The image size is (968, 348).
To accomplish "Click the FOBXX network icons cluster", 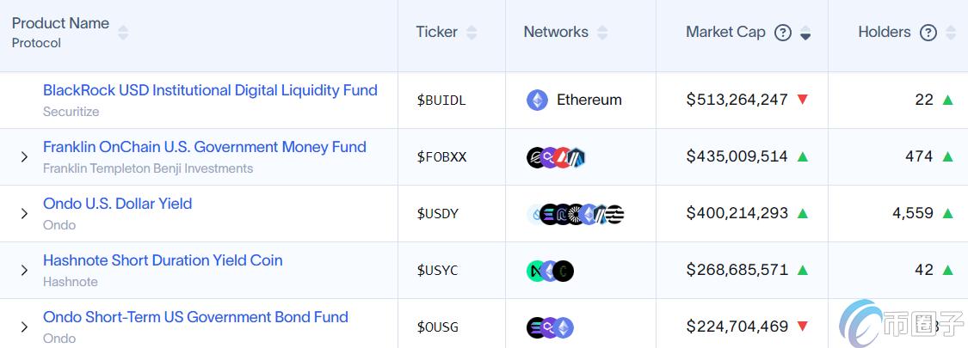I will pyautogui.click(x=556, y=156).
